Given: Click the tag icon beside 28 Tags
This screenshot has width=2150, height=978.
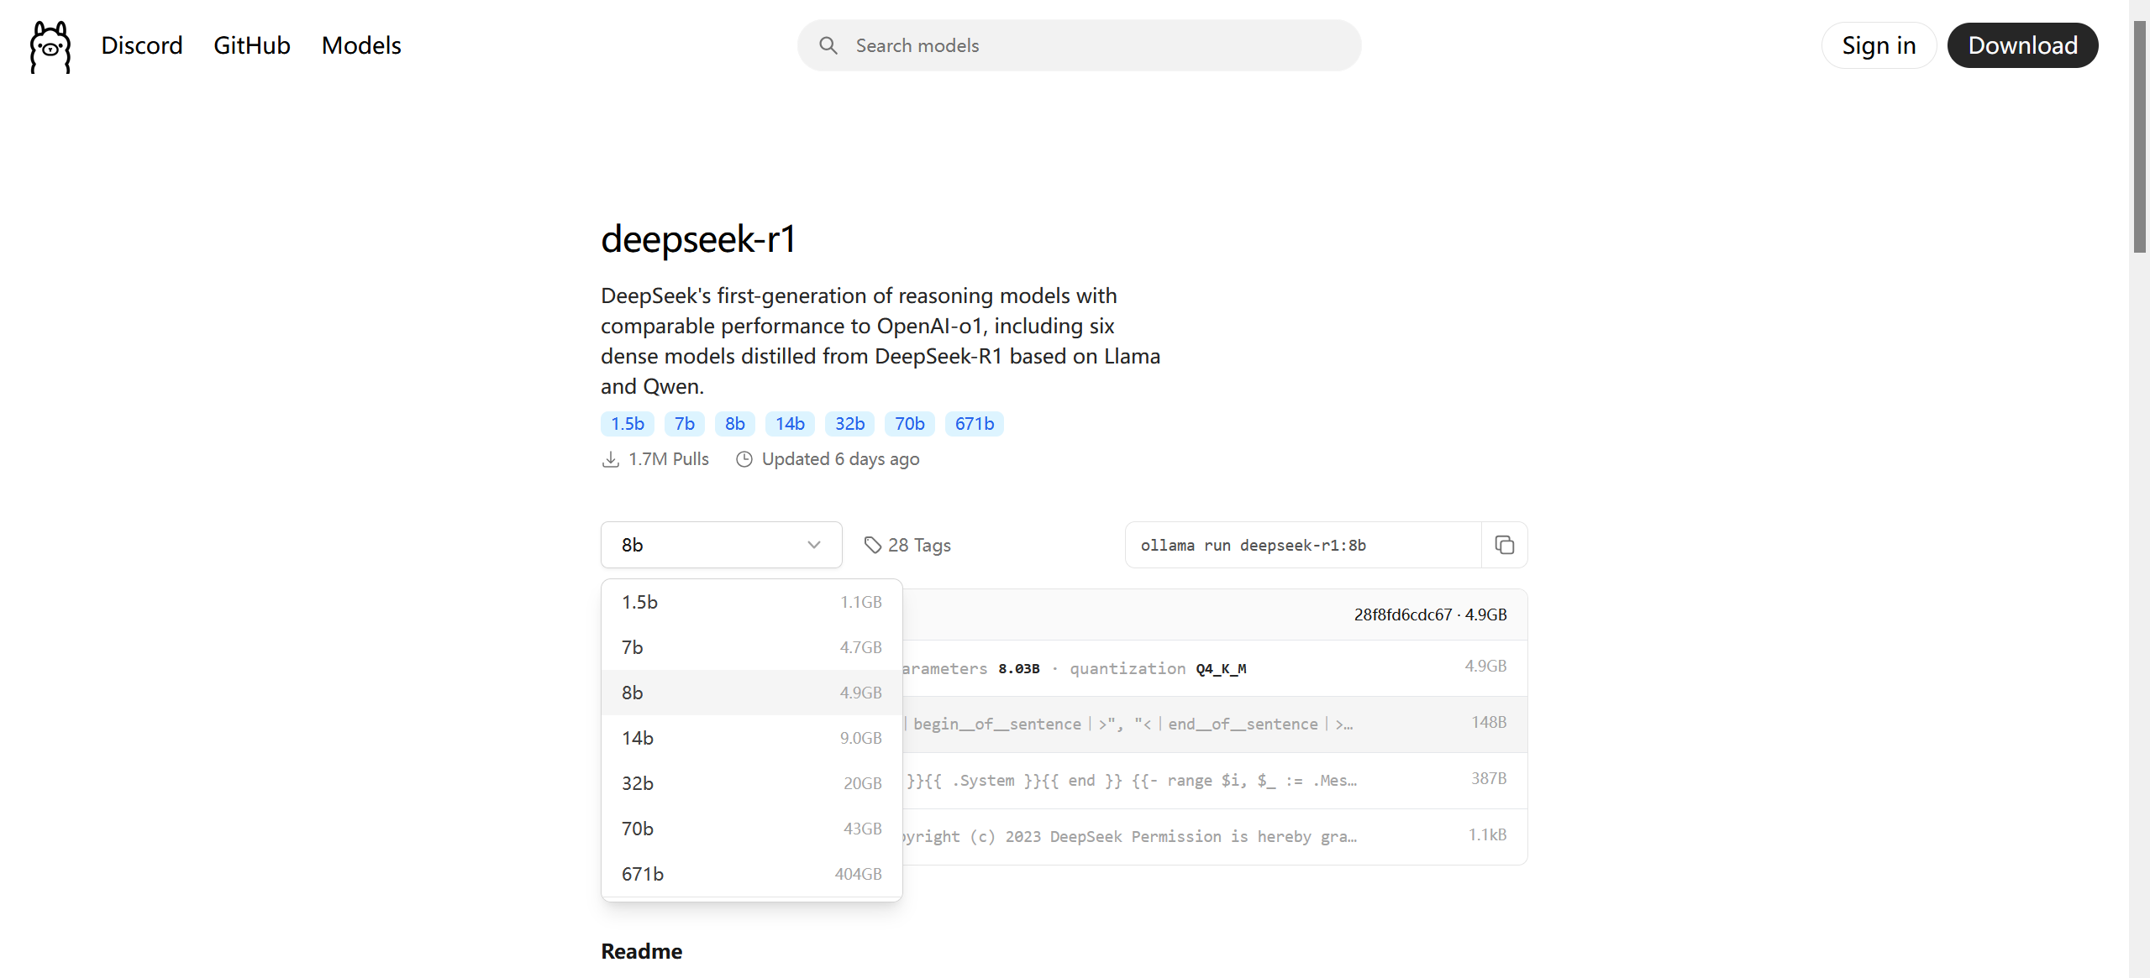Looking at the screenshot, I should pyautogui.click(x=873, y=545).
